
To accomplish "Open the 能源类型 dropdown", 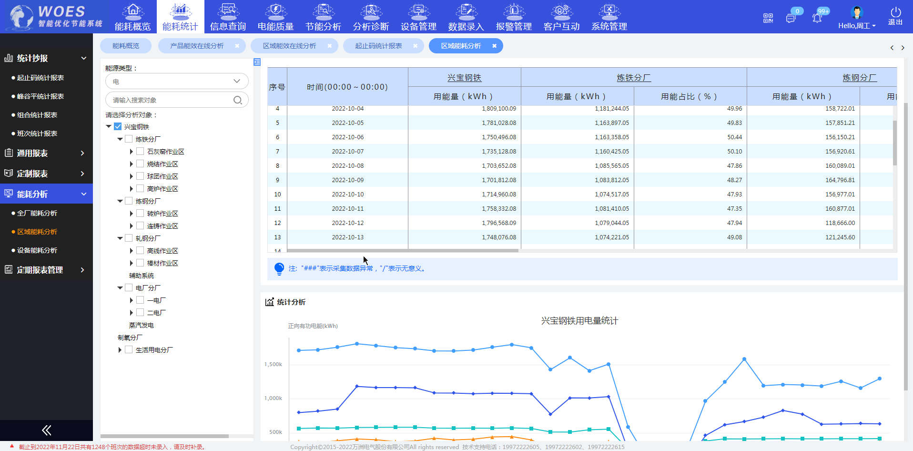I will click(x=177, y=81).
